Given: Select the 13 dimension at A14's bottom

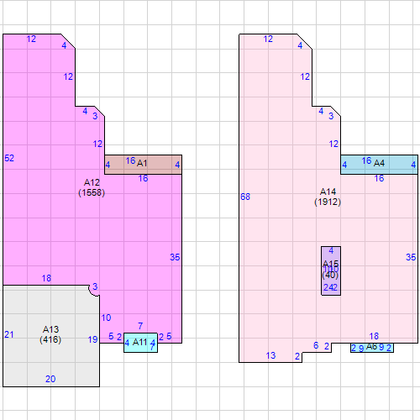Looking at the screenshot, I should click(x=270, y=355).
